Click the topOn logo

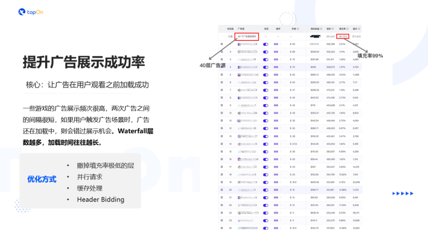point(31,12)
